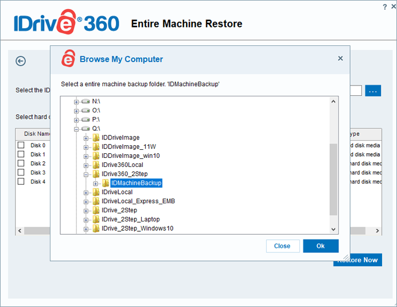Click the browse ellipsis button
This screenshot has height=307, width=397.
click(x=373, y=91)
